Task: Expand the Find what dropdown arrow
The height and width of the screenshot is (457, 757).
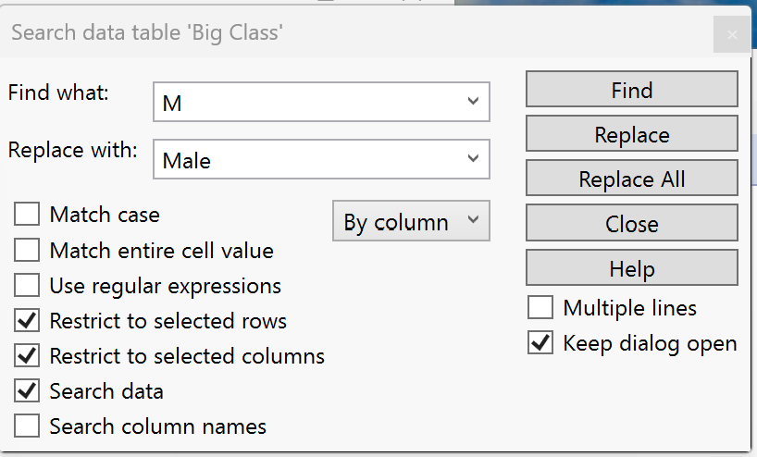Action: [473, 102]
